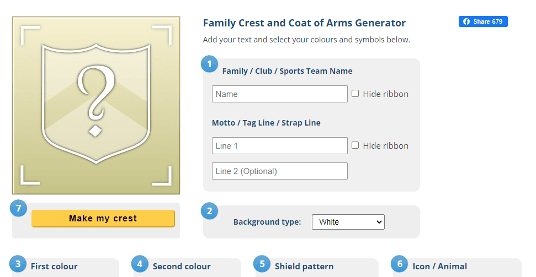Click the step 2 number badge

[x=209, y=211]
